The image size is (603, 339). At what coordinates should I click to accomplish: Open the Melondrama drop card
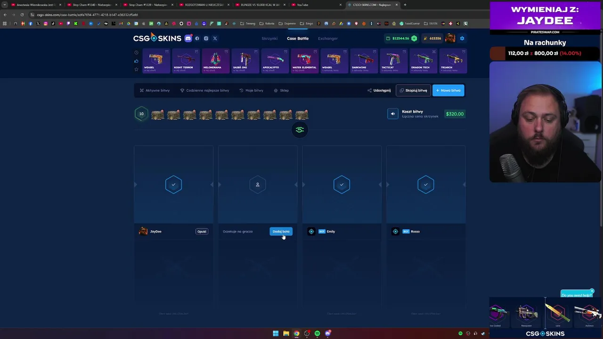point(215,61)
